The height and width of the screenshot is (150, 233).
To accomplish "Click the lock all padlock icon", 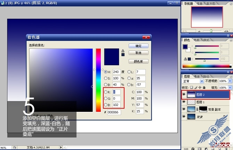I will [x=204, y=87].
